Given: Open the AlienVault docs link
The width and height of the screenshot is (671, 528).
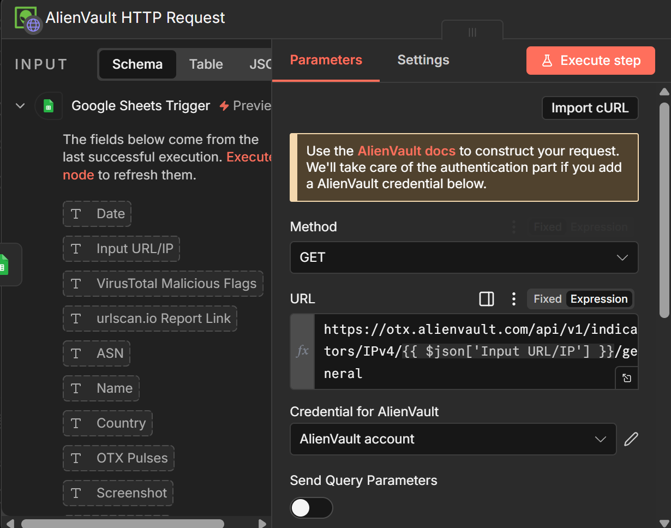Looking at the screenshot, I should point(407,151).
